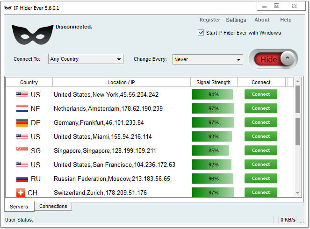The image size is (310, 229).
Task: Open the Settings menu
Action: [236, 20]
